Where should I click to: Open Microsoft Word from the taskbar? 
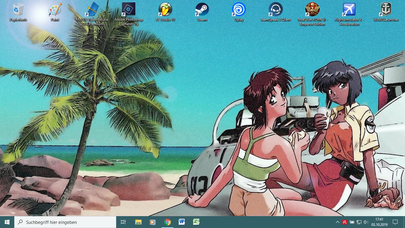click(x=182, y=222)
